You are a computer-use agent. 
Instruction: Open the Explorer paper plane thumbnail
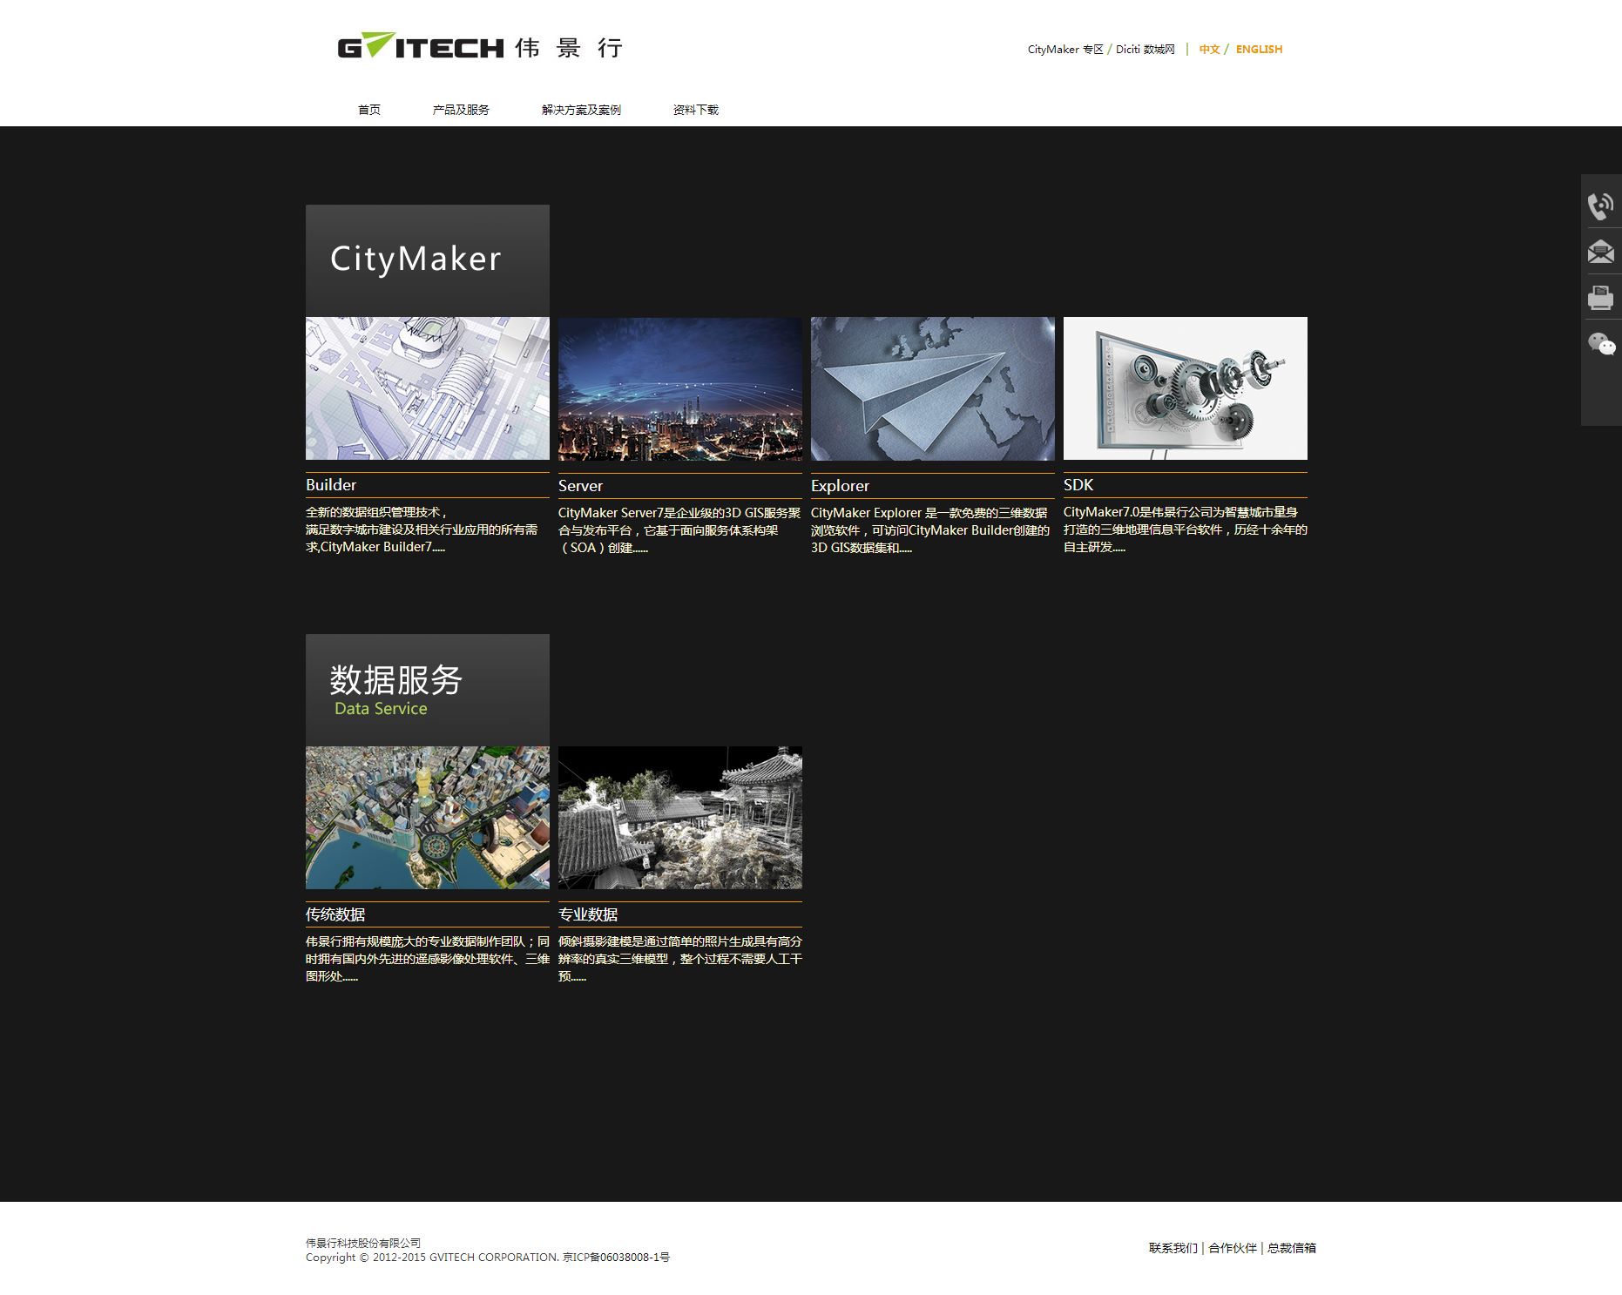point(933,388)
